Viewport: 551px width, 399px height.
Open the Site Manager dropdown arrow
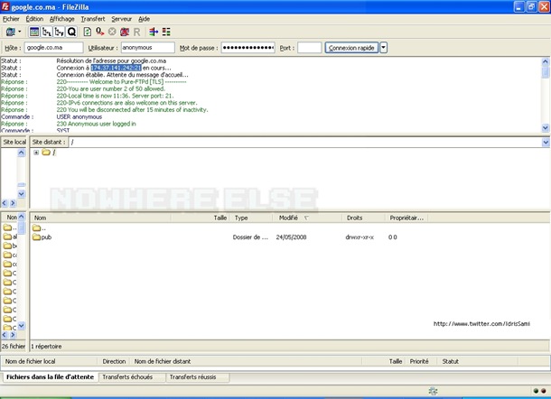coord(20,32)
